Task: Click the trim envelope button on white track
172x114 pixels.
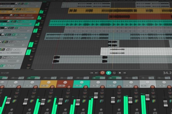Action: tap(17, 49)
